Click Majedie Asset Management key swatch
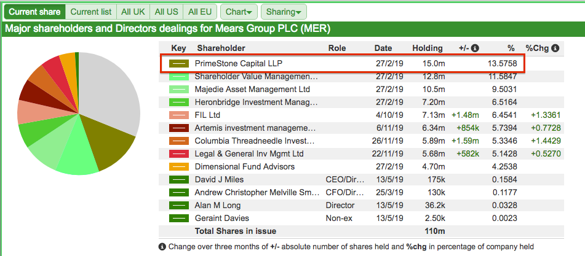 coord(179,89)
